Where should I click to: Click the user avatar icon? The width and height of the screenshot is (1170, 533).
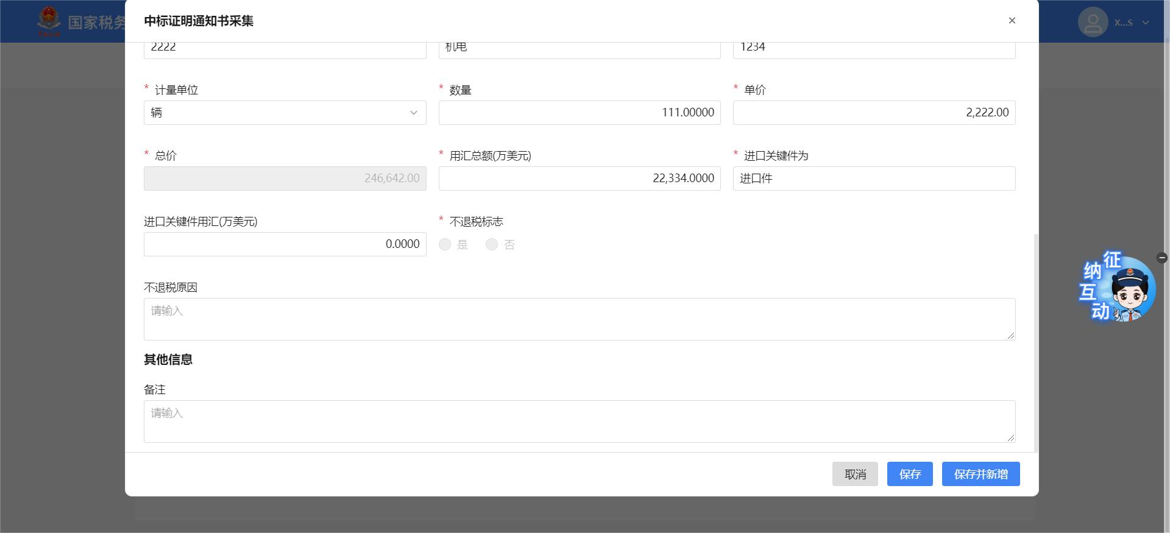[x=1093, y=23]
